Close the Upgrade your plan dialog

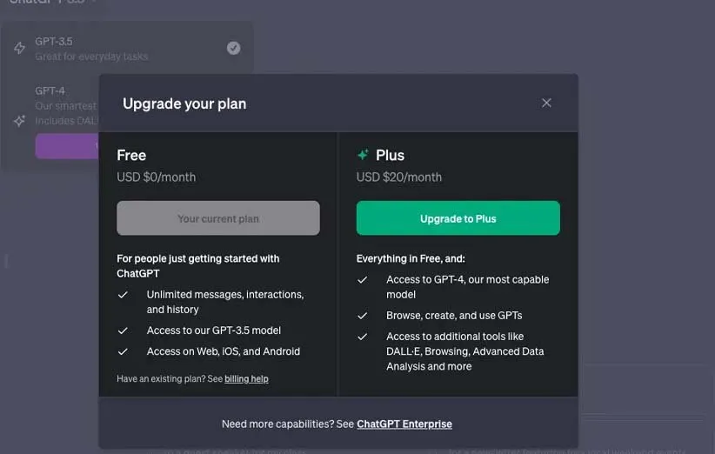pyautogui.click(x=546, y=103)
